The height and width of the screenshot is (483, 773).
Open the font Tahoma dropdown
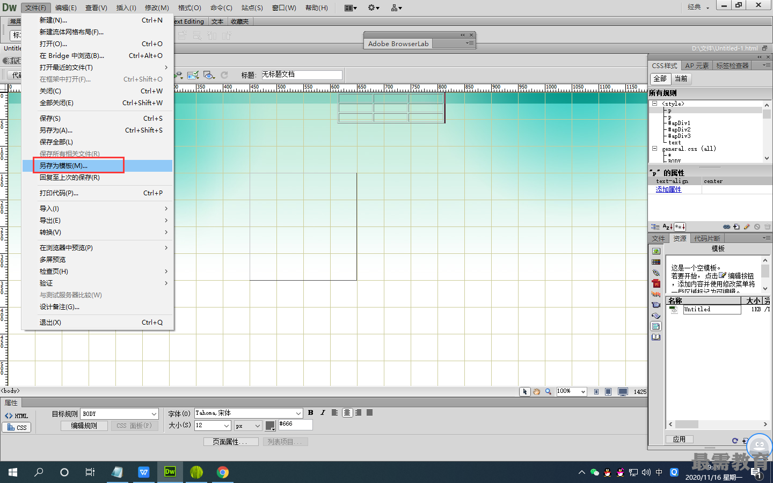pyautogui.click(x=299, y=413)
